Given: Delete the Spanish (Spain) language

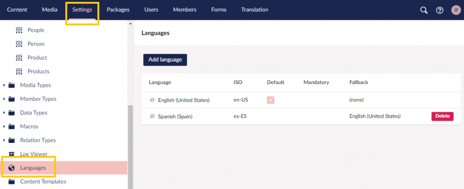Looking at the screenshot, I should coord(442,116).
